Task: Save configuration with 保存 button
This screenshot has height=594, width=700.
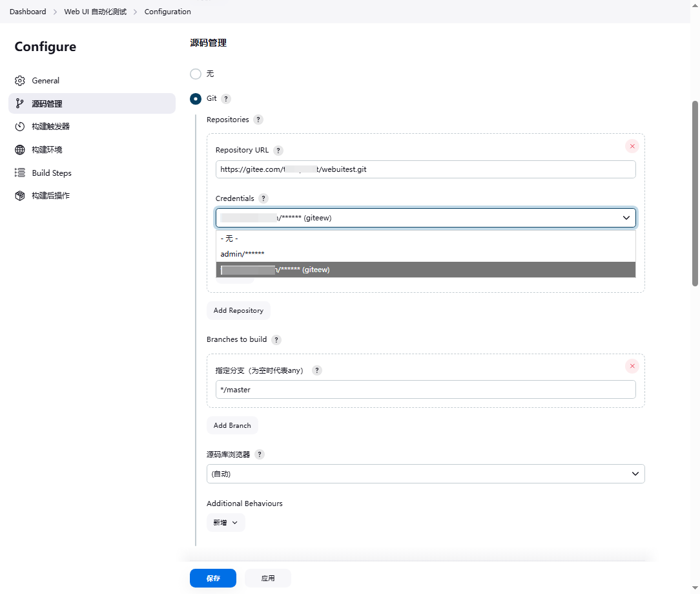Action: point(213,578)
